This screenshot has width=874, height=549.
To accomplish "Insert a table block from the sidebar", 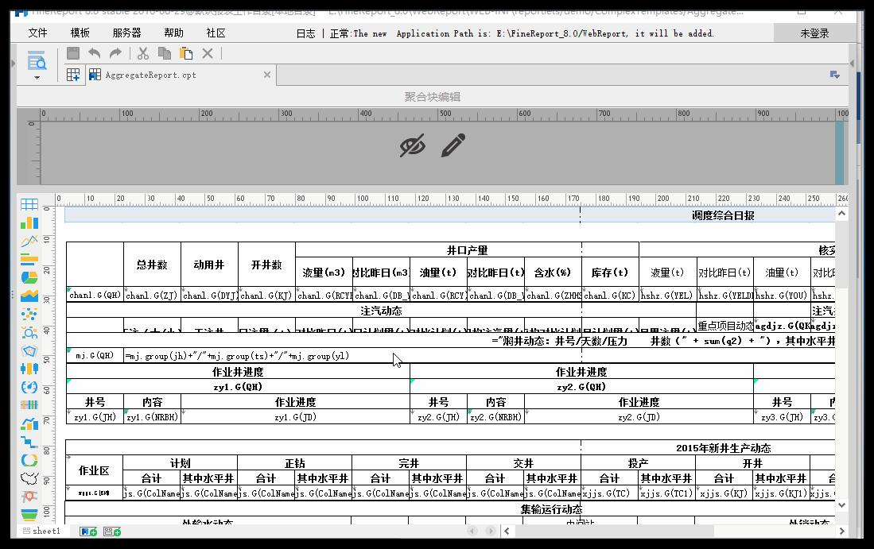I will point(29,204).
